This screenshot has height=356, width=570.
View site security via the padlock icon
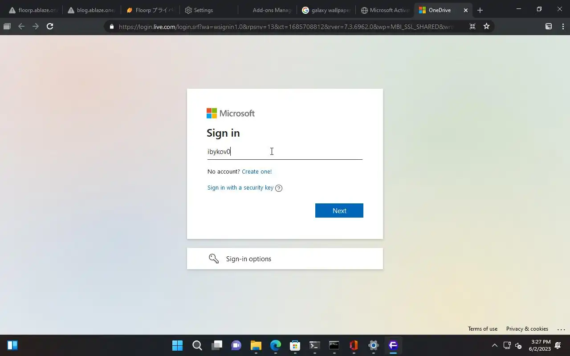(x=112, y=27)
